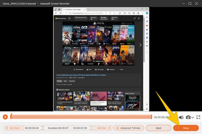Click the Set End trim button
This screenshot has width=202, height=134.
coord(103,128)
